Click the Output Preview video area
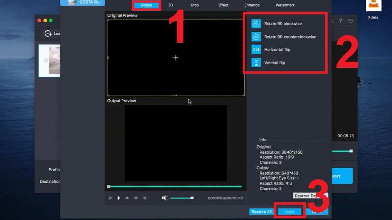Viewport: 392px width, 220px height. 176,143
